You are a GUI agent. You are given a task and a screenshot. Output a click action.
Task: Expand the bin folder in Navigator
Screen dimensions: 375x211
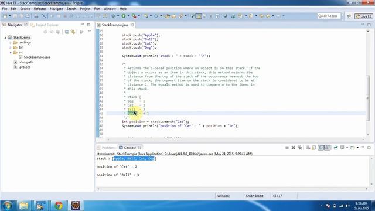pyautogui.click(x=11, y=47)
